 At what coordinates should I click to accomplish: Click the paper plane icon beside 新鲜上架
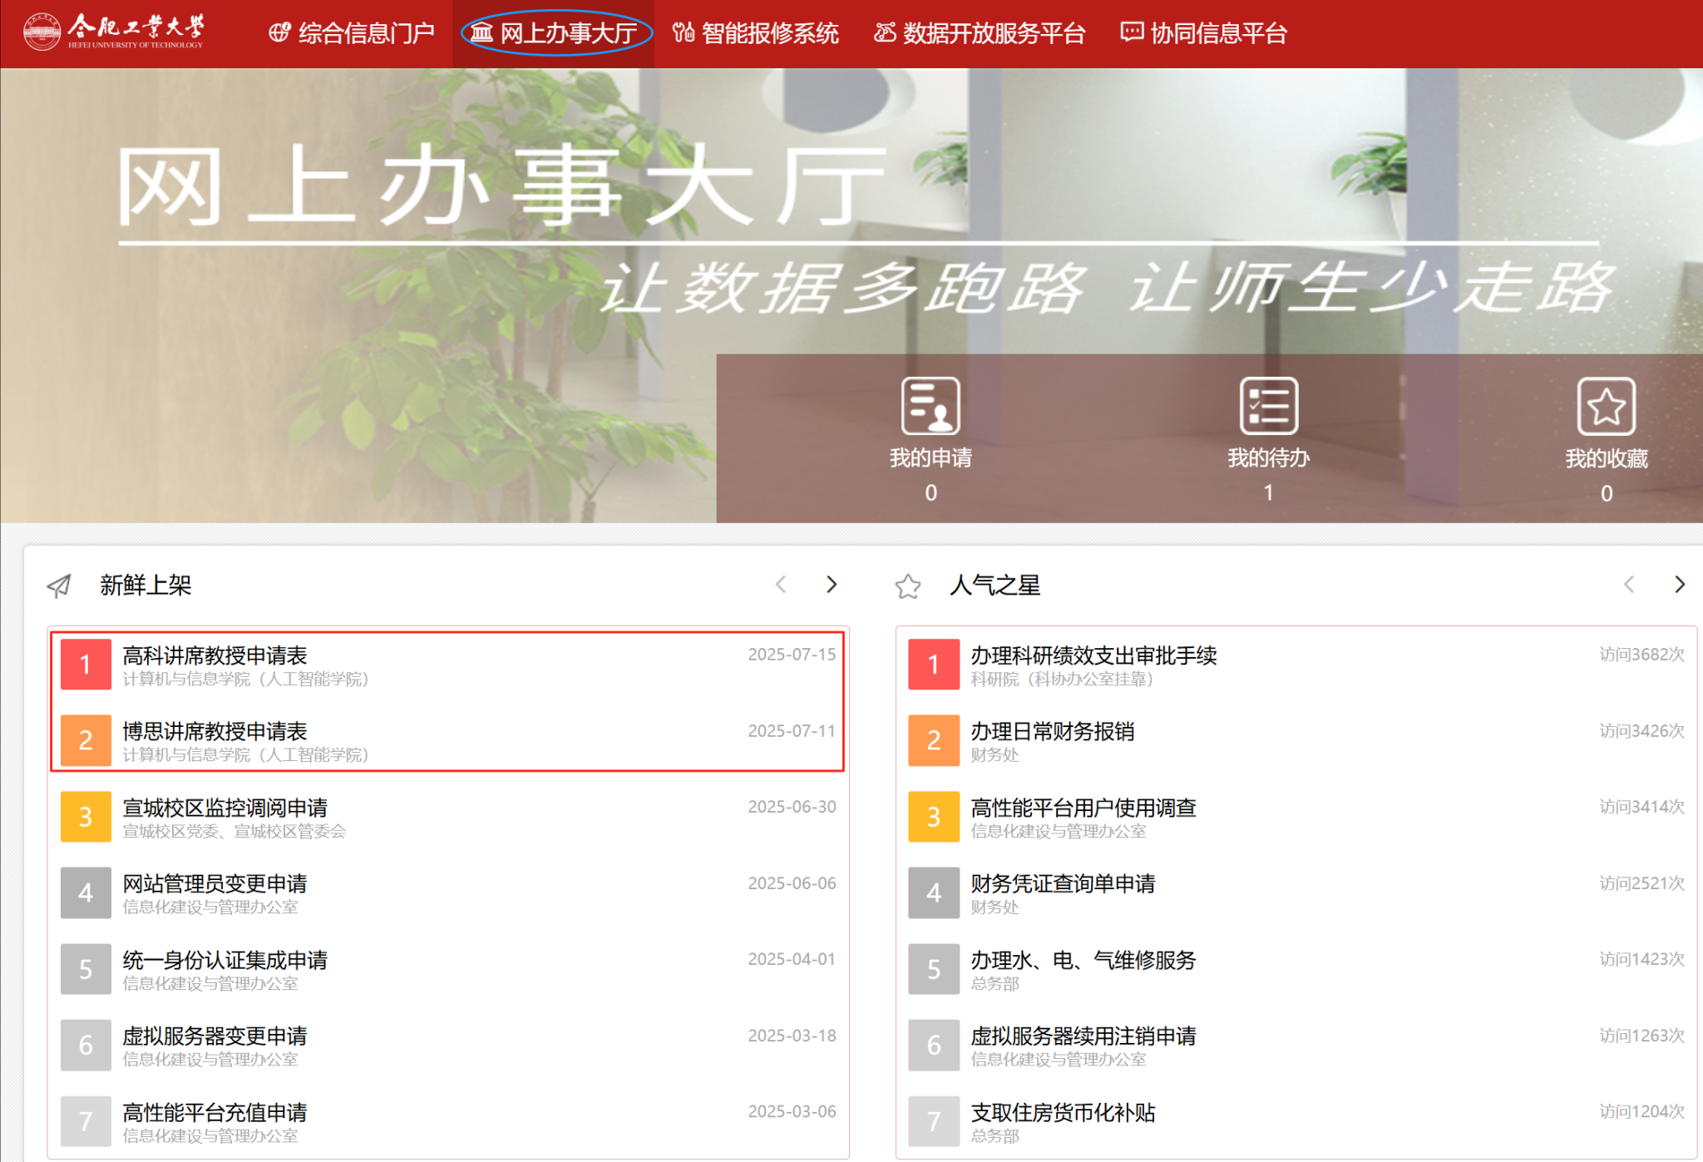tap(60, 586)
